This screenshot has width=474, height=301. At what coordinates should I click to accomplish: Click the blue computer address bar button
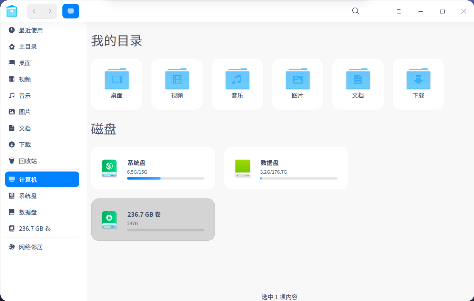[x=71, y=11]
